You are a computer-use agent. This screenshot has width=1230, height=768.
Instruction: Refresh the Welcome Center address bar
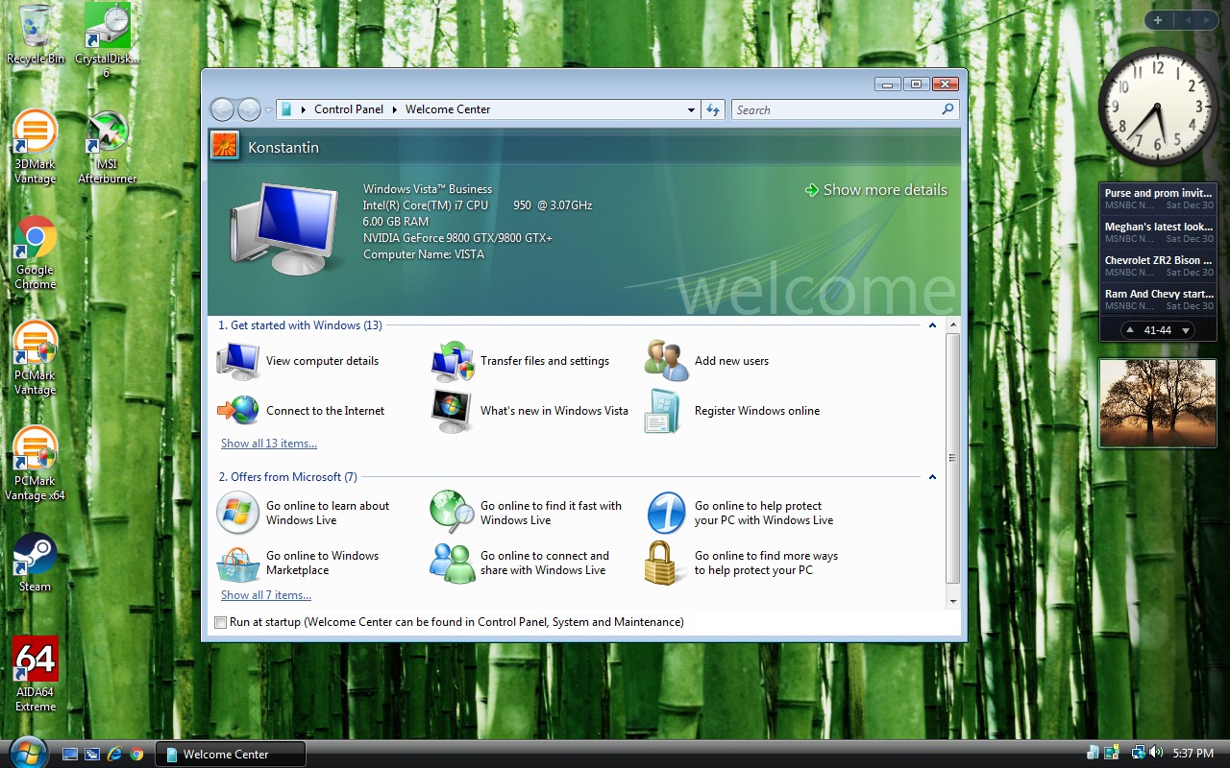pyautogui.click(x=713, y=109)
